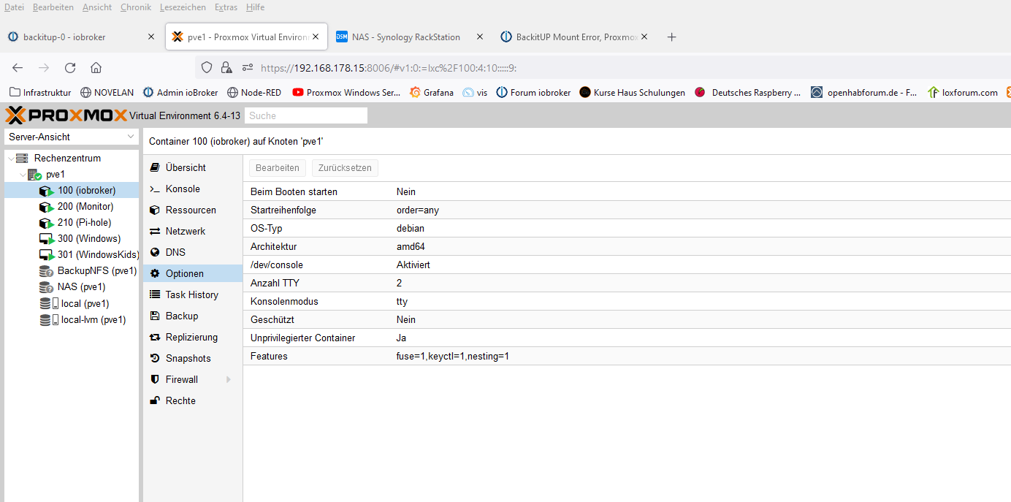Switch to NAS Synology RackStation tab
The image size is (1011, 502).
click(410, 37)
